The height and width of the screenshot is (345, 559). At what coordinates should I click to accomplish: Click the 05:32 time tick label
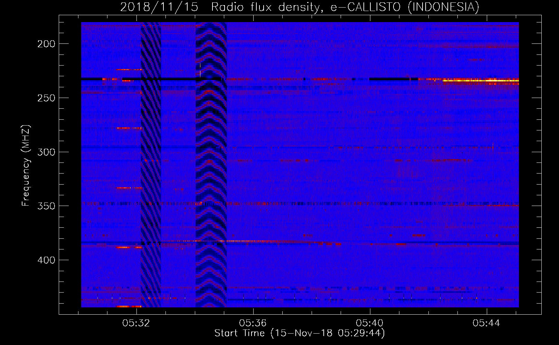pyautogui.click(x=136, y=323)
